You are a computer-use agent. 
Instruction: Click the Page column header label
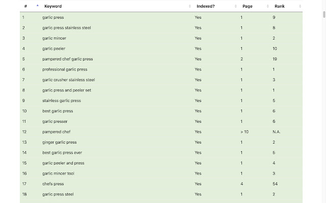coord(247,6)
